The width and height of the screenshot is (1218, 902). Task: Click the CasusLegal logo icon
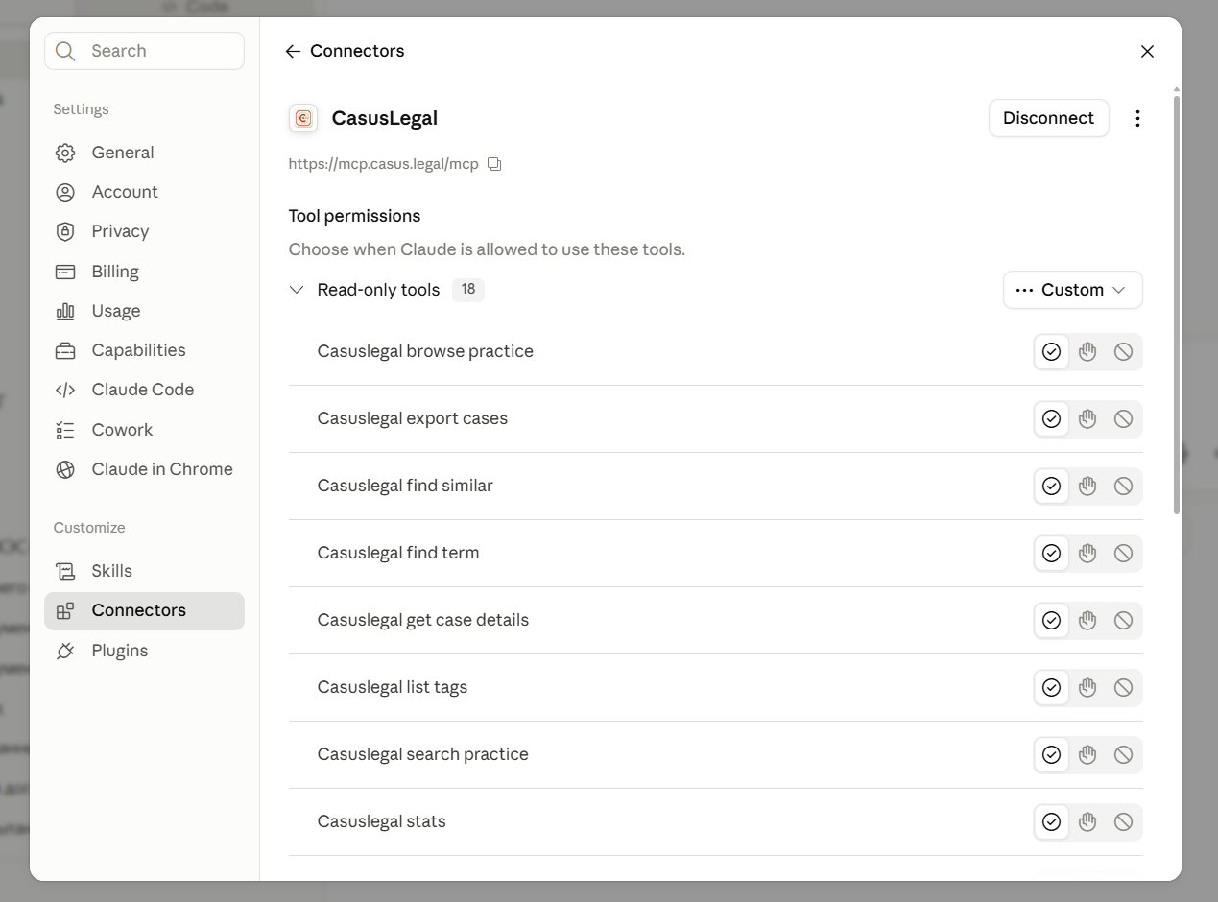(303, 118)
